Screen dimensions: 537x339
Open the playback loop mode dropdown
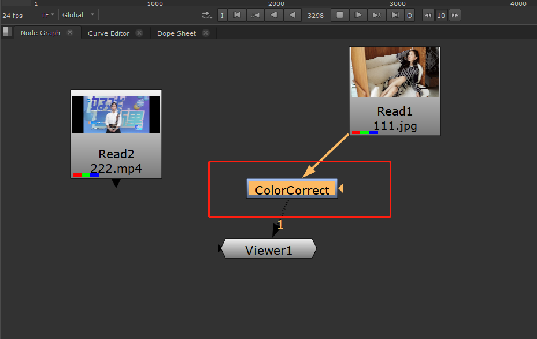(207, 15)
